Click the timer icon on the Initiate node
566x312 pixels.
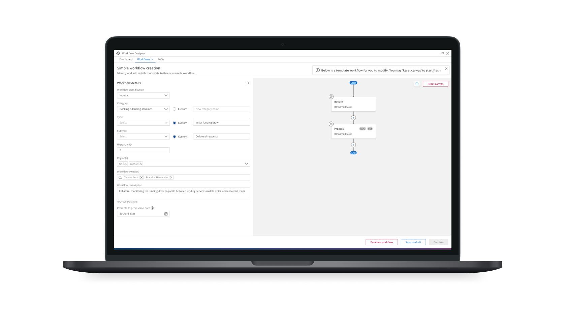point(332,96)
